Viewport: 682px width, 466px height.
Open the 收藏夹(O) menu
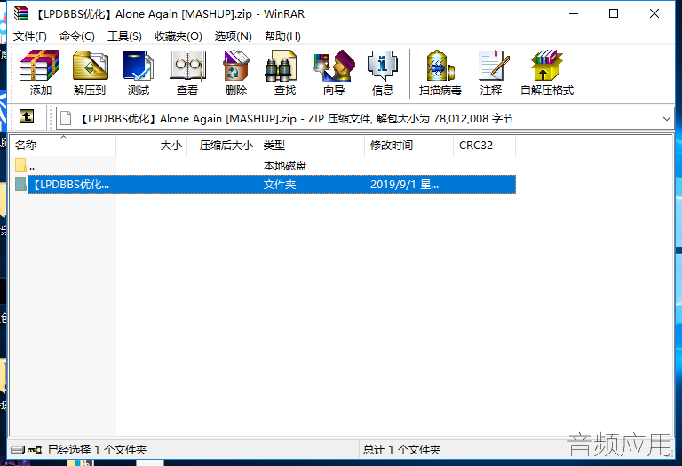178,36
